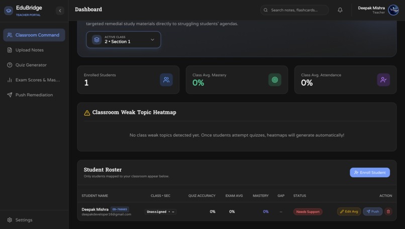Click the Class Avg. Mastery target icon
The height and width of the screenshot is (229, 405).
point(275,80)
